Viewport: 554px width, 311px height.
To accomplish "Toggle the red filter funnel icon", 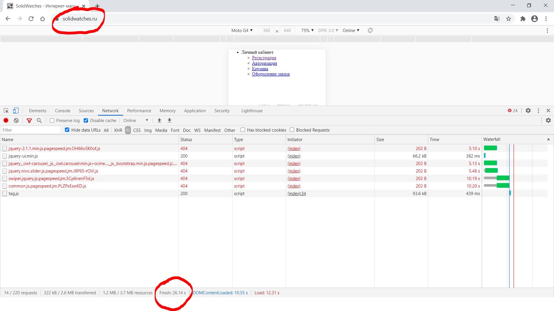I will 29,121.
